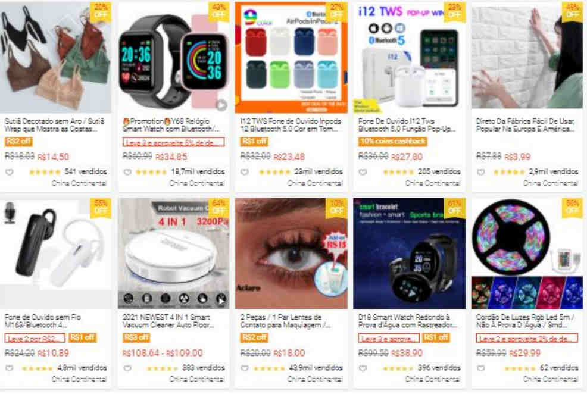587x394 pixels.
Task: Click heart icon under 4 IN 1 vacuum cleaner
Action: (x=127, y=368)
